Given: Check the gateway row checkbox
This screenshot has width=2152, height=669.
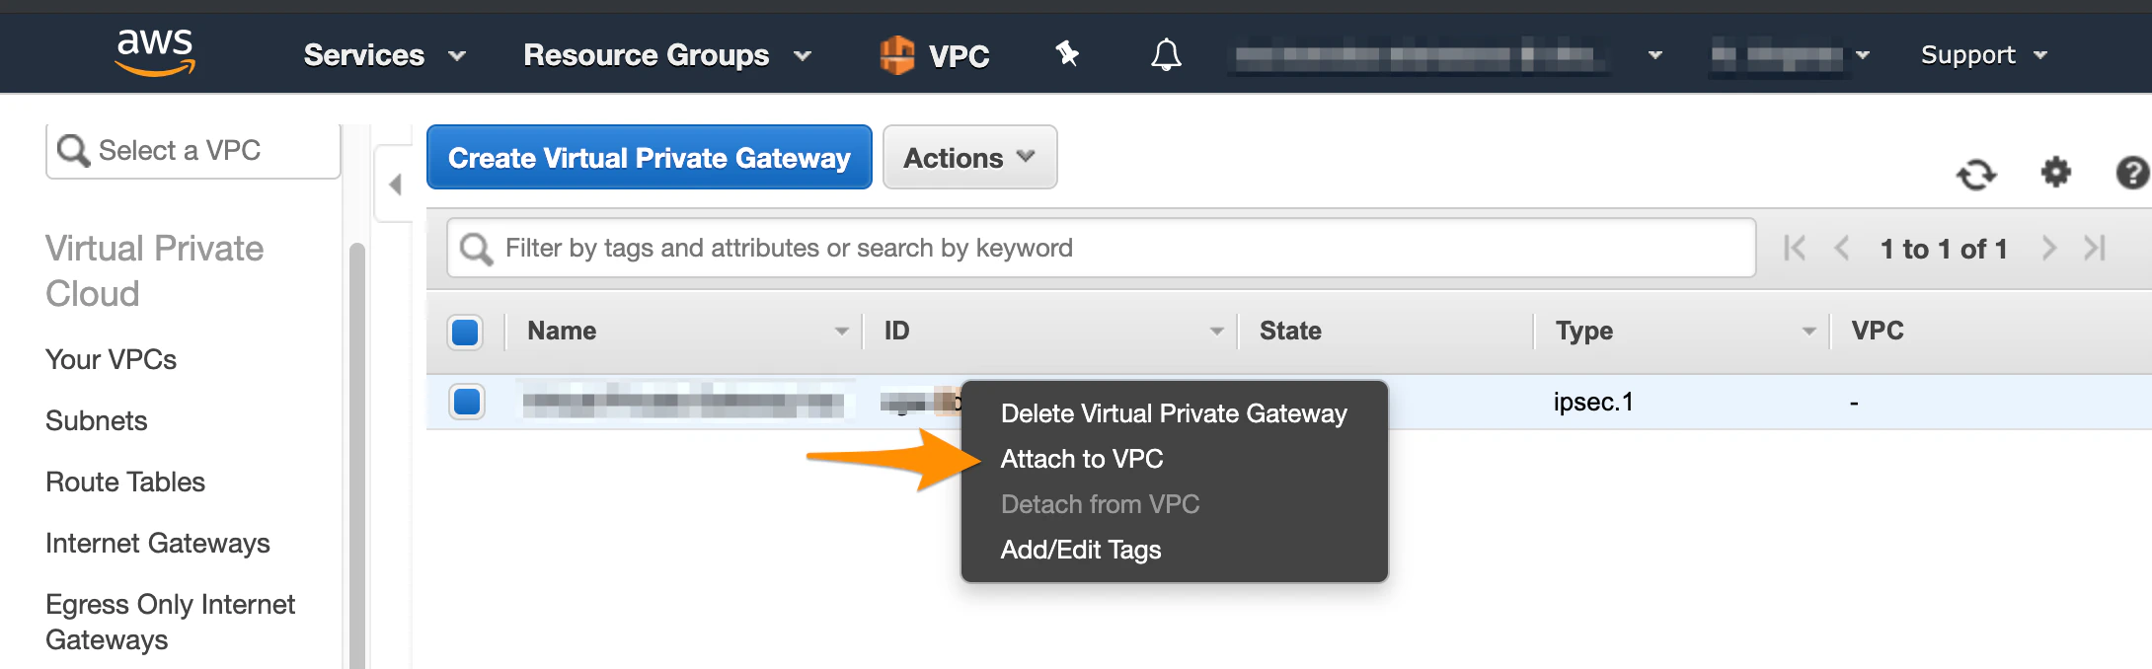Looking at the screenshot, I should click(465, 402).
